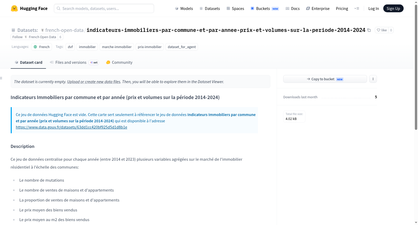Open the Docs link
This screenshot has width=418, height=225.
tap(293, 8)
